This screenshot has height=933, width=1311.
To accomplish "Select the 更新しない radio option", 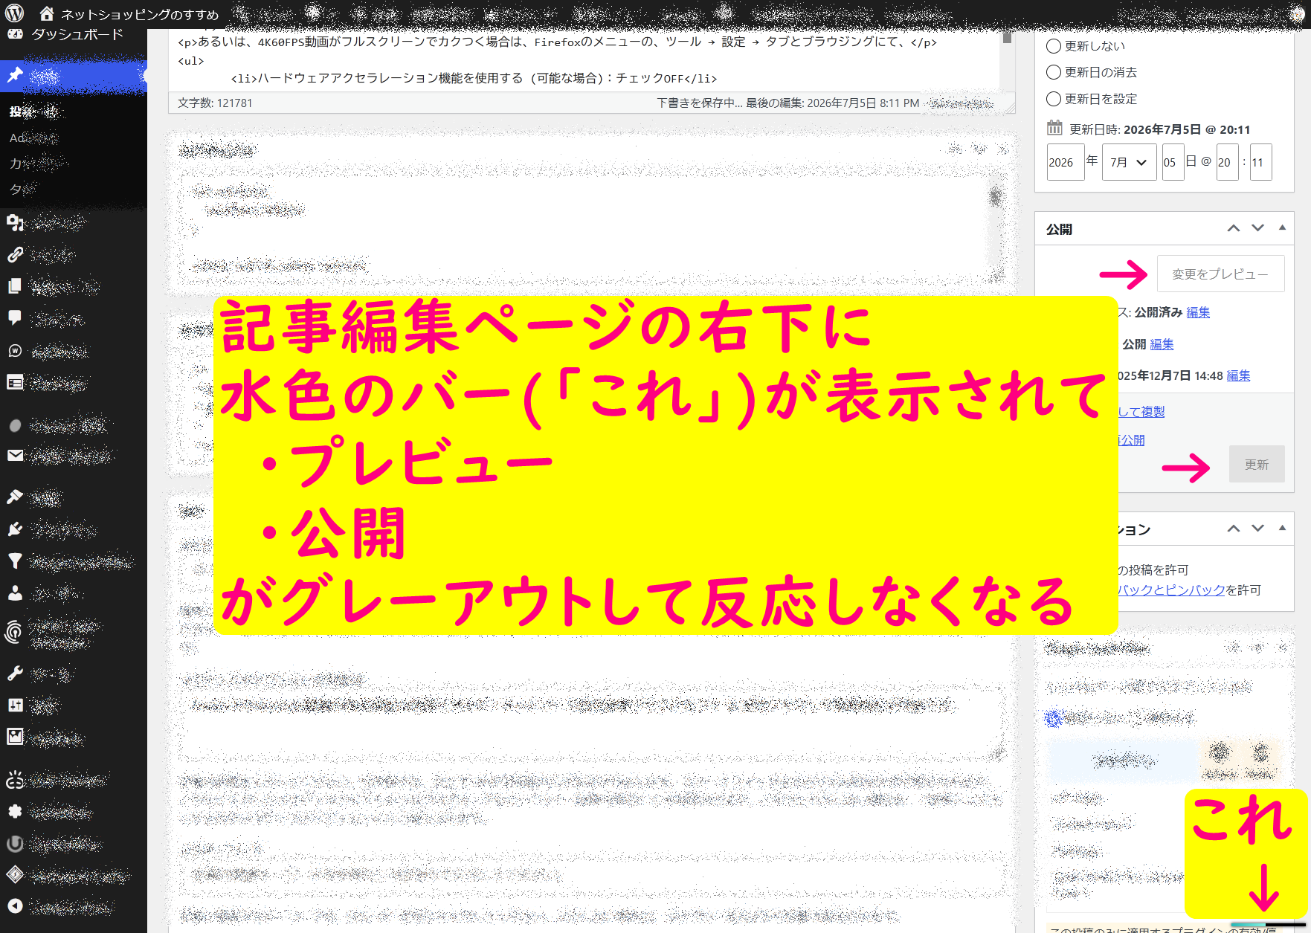I will point(1054,46).
